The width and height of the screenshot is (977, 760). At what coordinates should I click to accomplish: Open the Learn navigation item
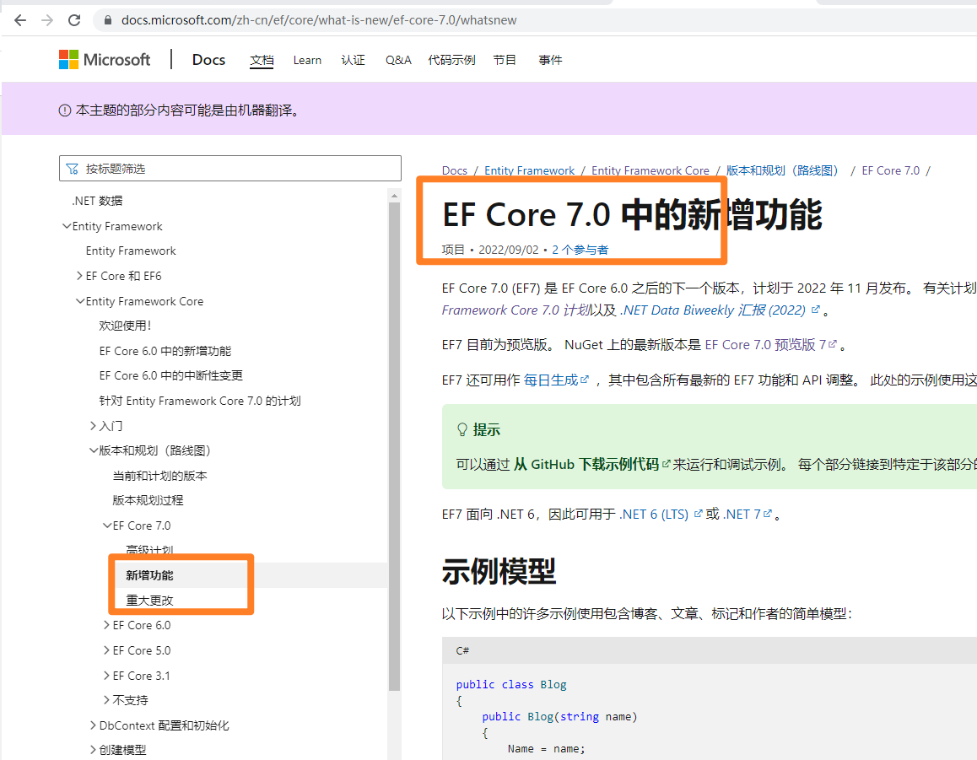[307, 61]
